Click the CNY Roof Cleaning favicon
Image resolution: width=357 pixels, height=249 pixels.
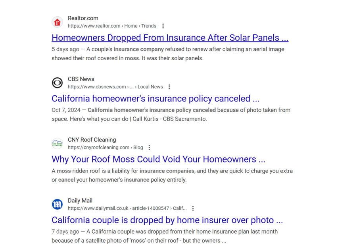[58, 144]
